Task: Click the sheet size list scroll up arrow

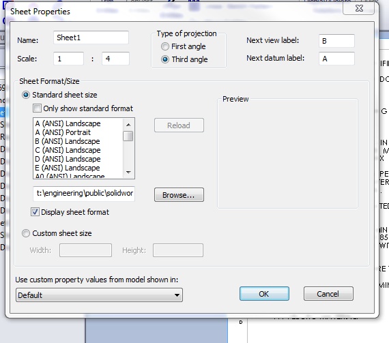Action: (128, 124)
